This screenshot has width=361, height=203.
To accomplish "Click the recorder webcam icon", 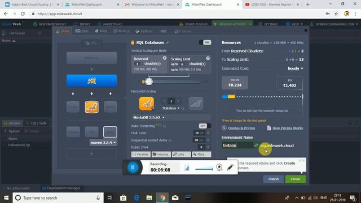I will pyautogui.click(x=219, y=167).
